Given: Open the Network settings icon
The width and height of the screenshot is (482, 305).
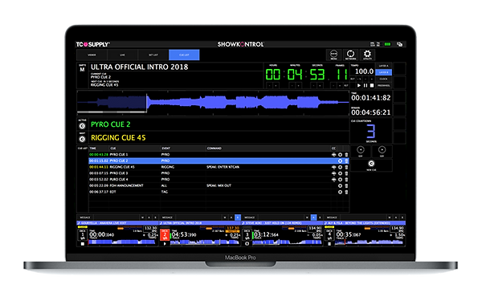Looking at the screenshot, I should click(x=350, y=55).
